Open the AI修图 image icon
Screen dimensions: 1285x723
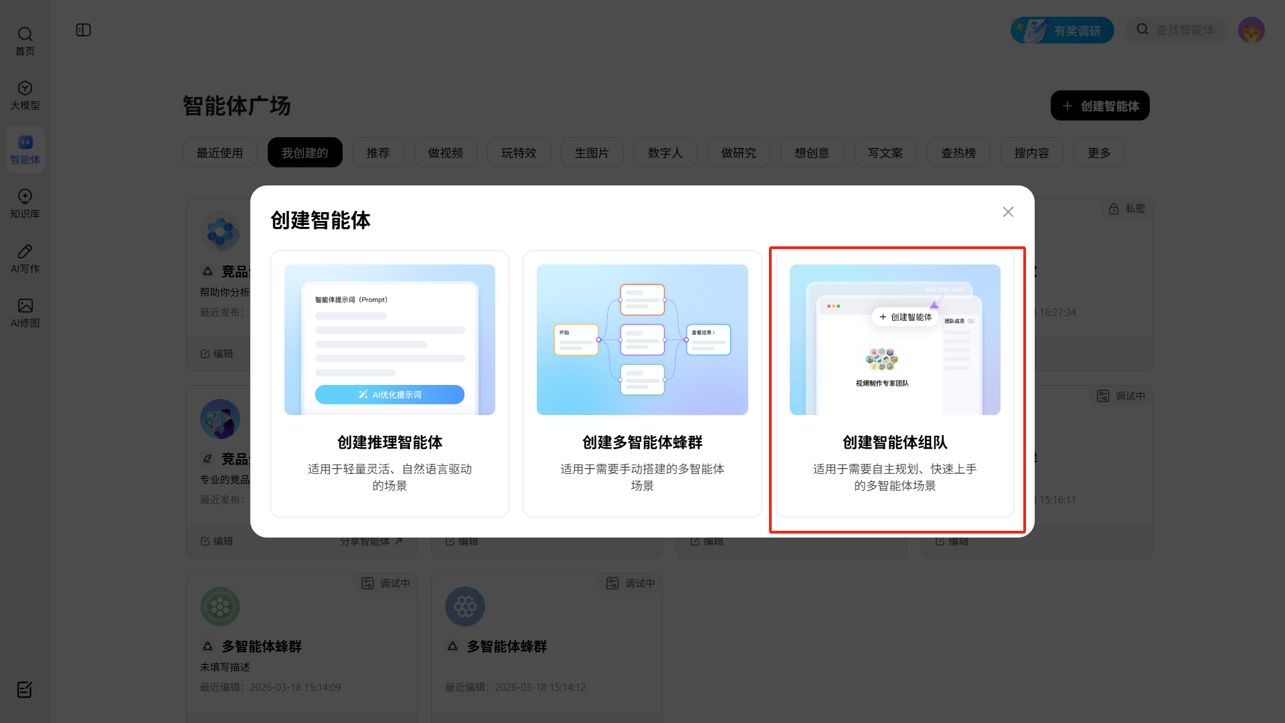click(25, 313)
